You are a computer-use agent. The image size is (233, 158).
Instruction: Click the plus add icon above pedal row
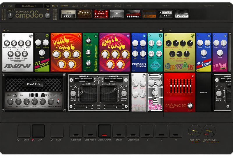[x=161, y=30]
